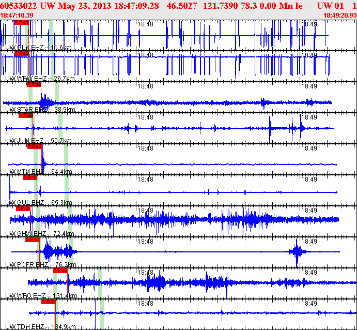Screen dimensions: 357x330
Task: Select the Pd0 pick marker on JUN trace
Action: 25,115
